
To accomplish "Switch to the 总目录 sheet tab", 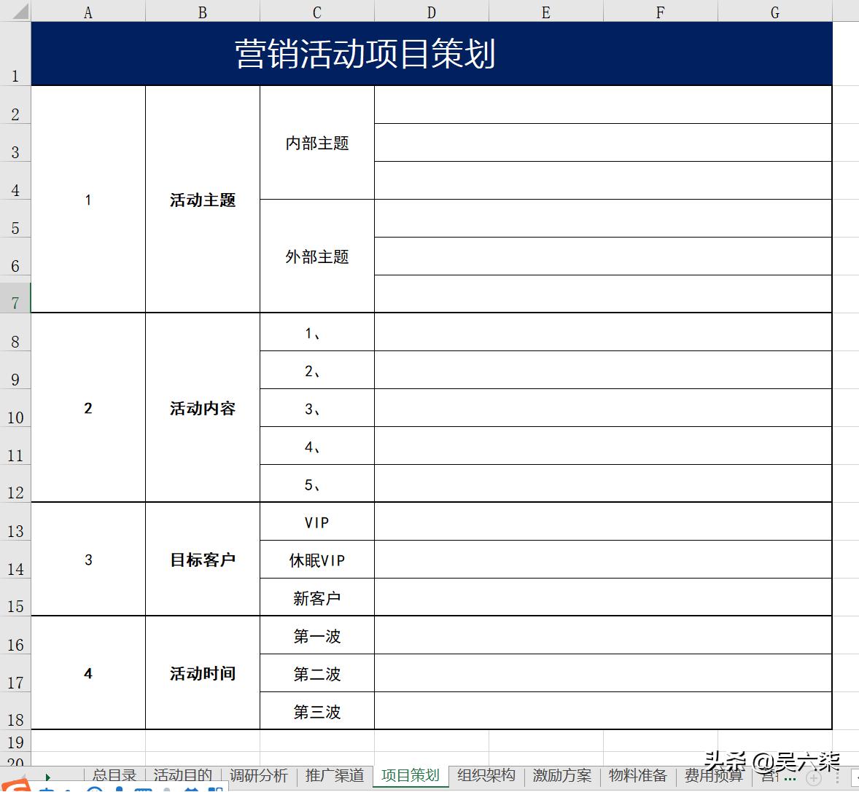I will 113,775.
